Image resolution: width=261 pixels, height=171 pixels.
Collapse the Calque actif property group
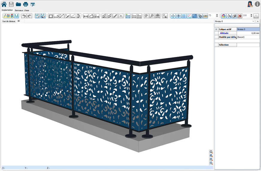click(x=216, y=29)
